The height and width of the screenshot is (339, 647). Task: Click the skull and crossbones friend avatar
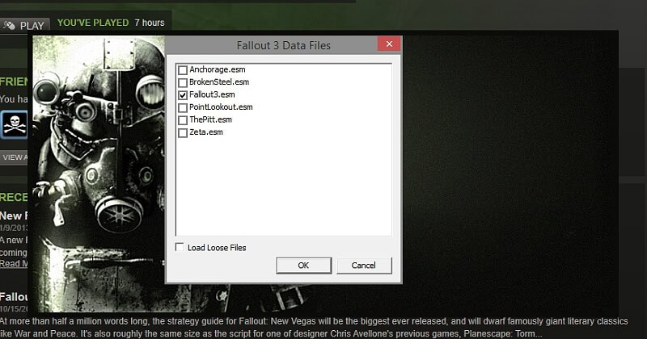pos(14,124)
